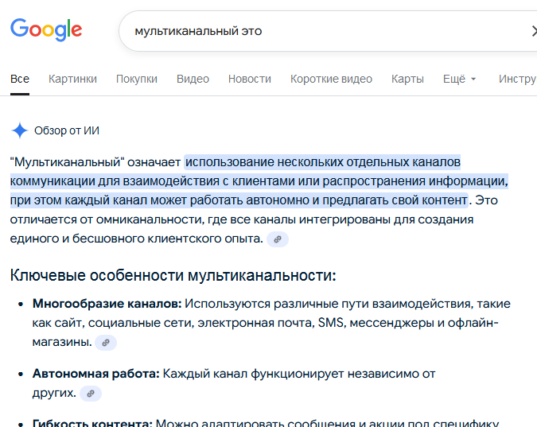This screenshot has width=537, height=427.
Task: Click the AI overview sparkle icon
Action: tap(19, 130)
